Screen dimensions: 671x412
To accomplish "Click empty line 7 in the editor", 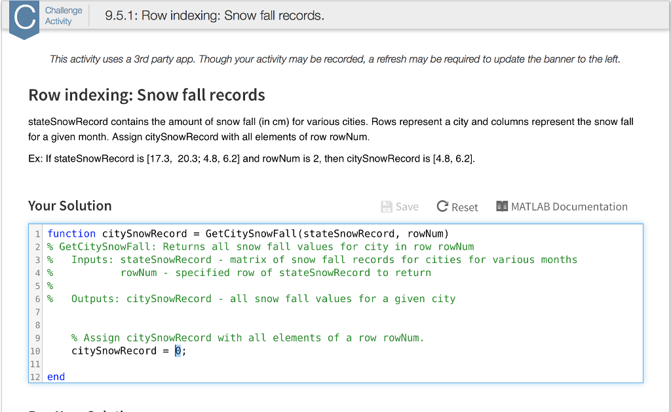I will [131, 311].
